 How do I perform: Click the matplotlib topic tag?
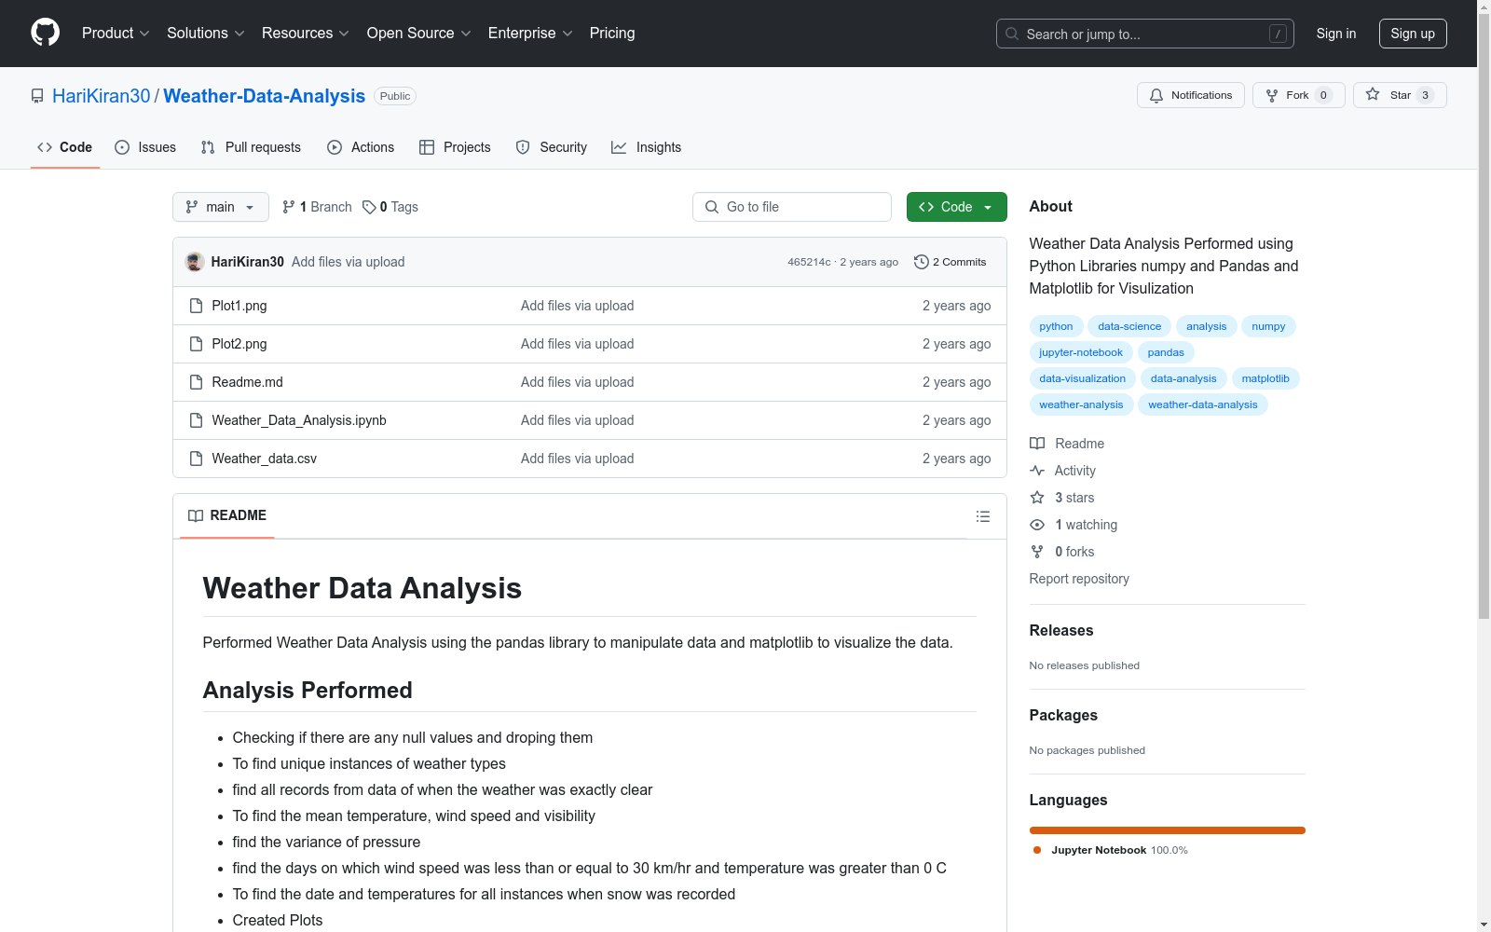pos(1265,378)
